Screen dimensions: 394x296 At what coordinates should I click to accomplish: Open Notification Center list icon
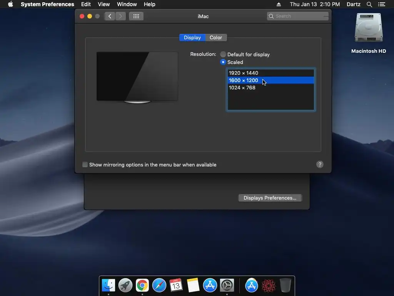[382, 4]
